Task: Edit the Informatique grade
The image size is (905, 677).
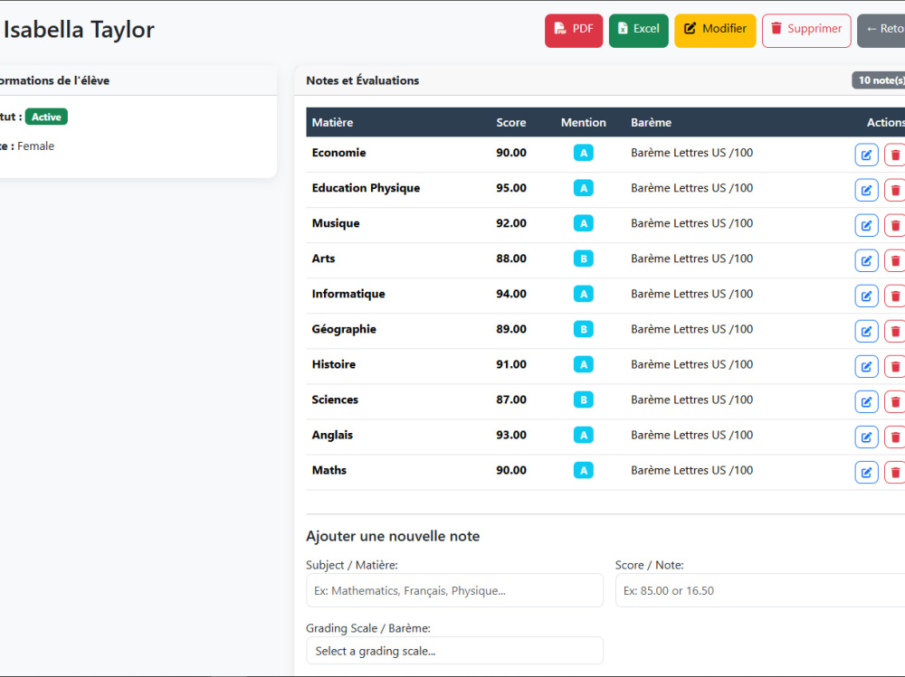Action: tap(866, 296)
